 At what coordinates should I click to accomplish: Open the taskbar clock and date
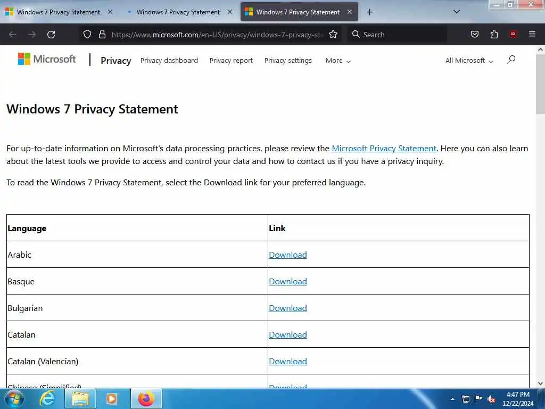(x=518, y=399)
